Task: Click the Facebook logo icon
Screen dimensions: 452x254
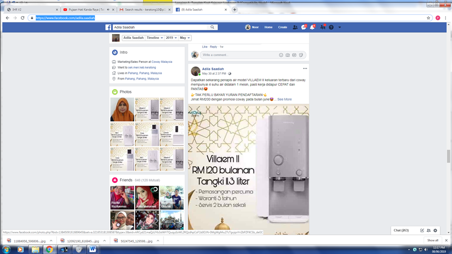Action: (x=108, y=27)
